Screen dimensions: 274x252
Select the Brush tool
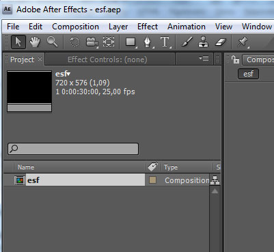(x=187, y=42)
